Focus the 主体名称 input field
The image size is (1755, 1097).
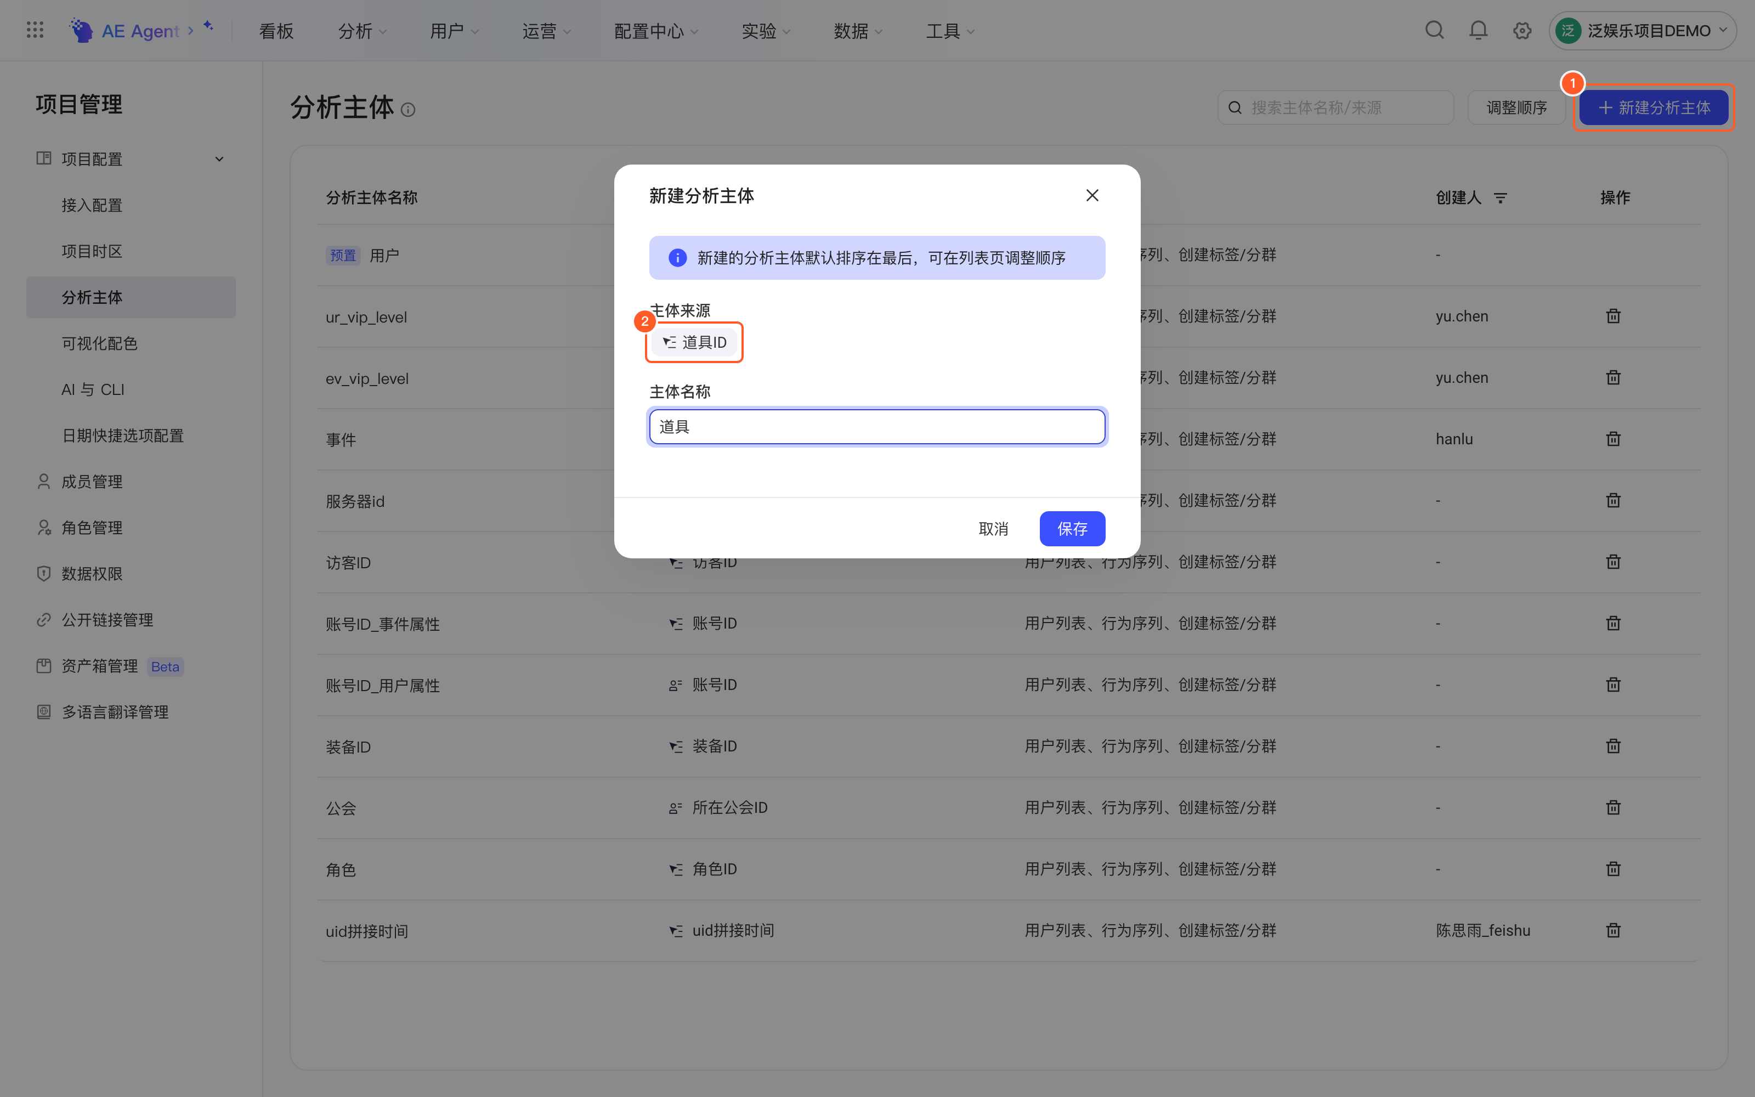877,427
